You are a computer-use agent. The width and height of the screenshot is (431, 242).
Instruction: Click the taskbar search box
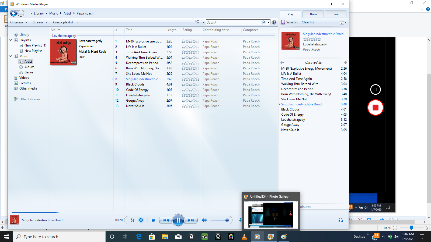tap(59, 237)
